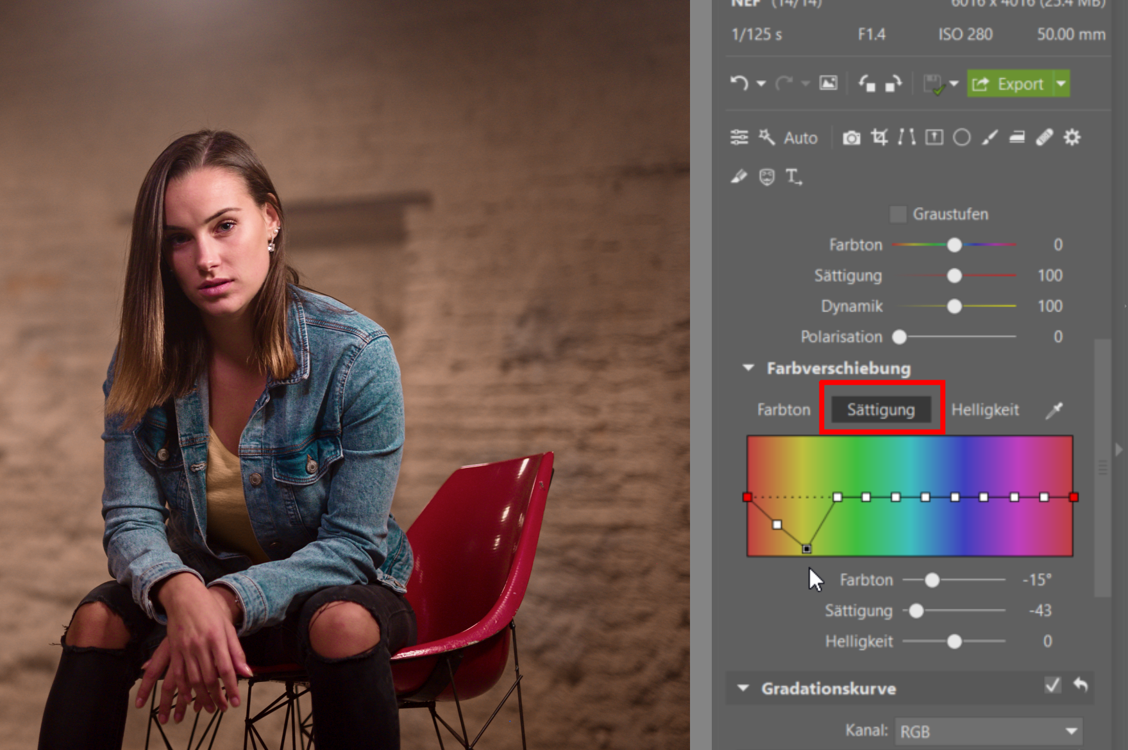This screenshot has height=750, width=1128.
Task: Click the side panel collapse arrow
Action: (1119, 449)
